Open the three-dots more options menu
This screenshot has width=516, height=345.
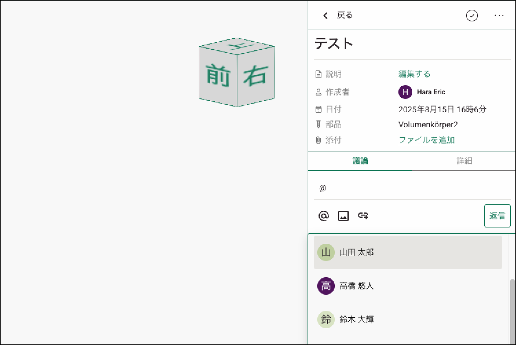(x=499, y=16)
